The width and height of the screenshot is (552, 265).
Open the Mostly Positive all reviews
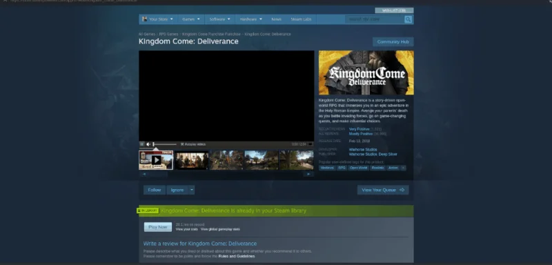pyautogui.click(x=360, y=134)
